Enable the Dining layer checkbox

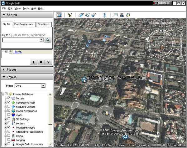[x=9, y=135]
